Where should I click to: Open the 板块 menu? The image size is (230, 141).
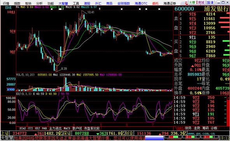click(x=28, y=3)
